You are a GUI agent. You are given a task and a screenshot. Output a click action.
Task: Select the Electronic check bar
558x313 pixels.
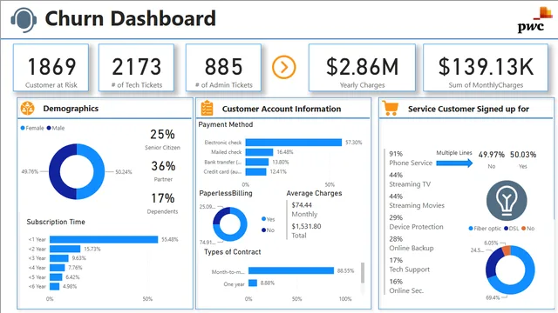[x=294, y=143]
